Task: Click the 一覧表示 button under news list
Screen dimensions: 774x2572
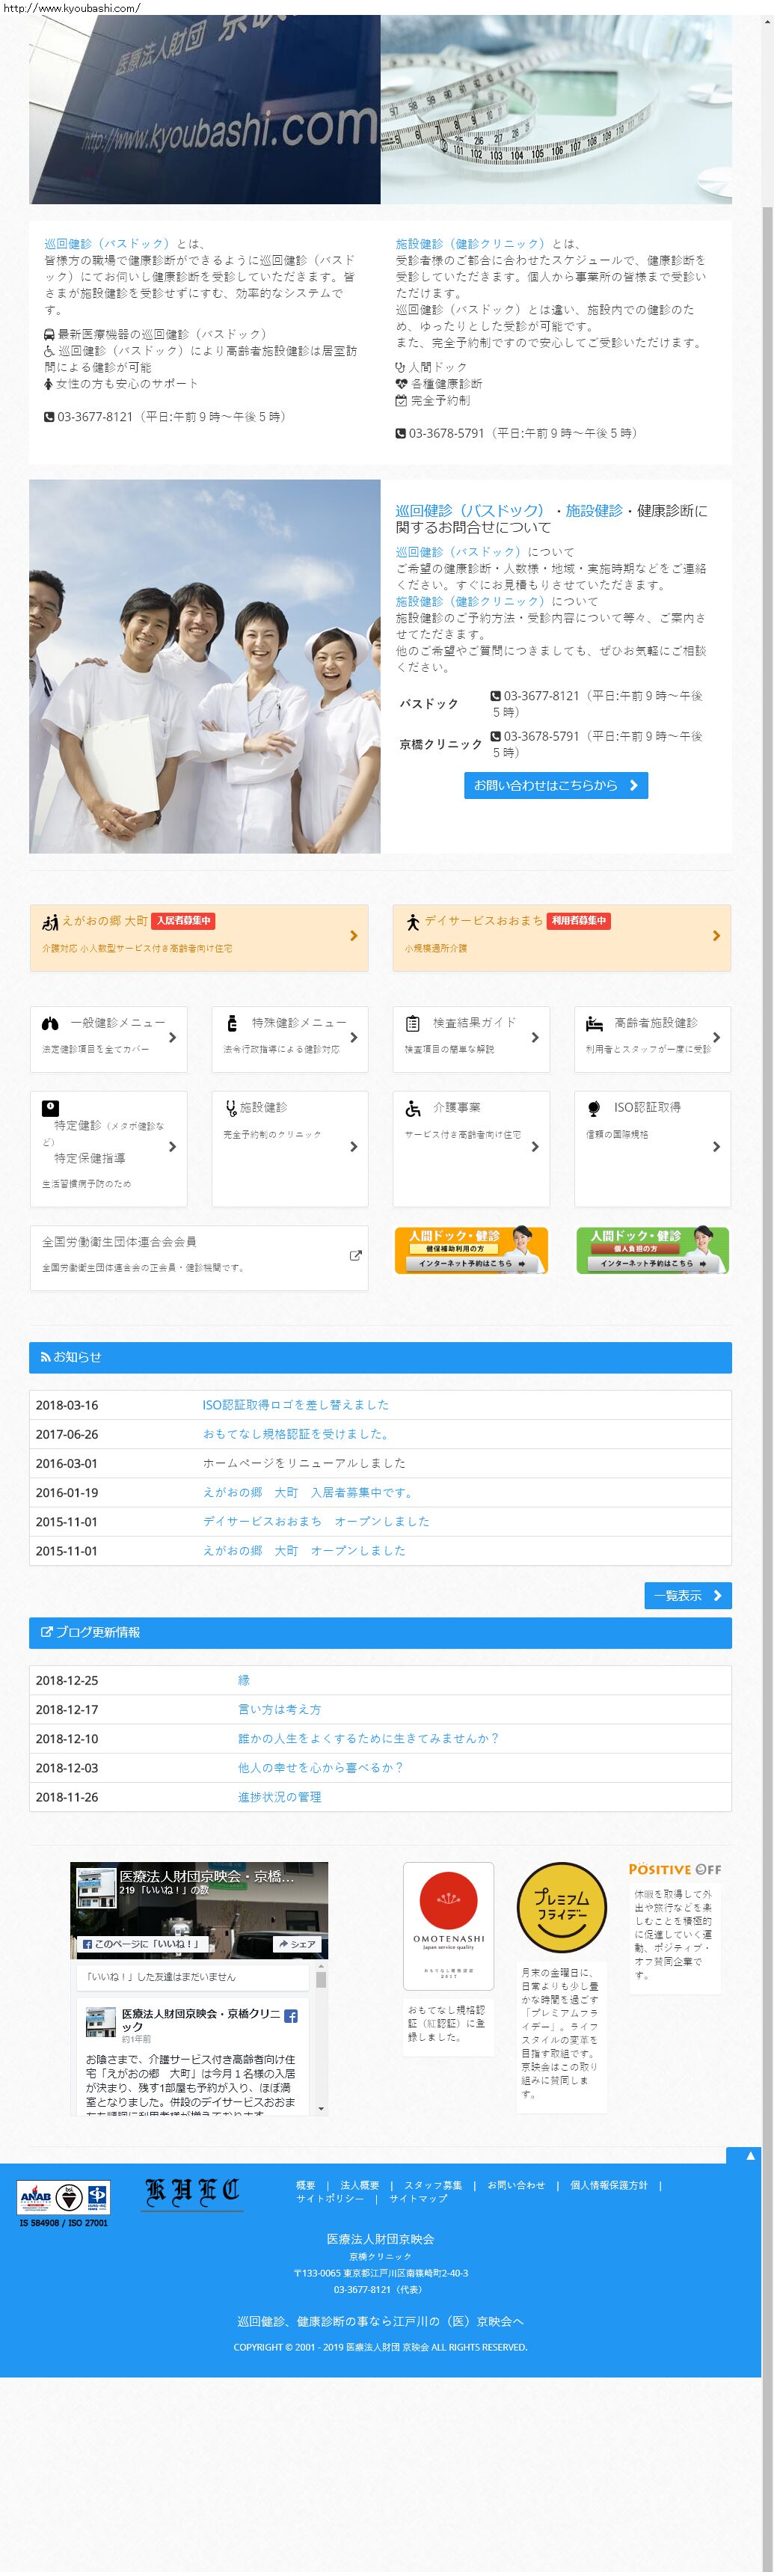Action: (687, 1596)
